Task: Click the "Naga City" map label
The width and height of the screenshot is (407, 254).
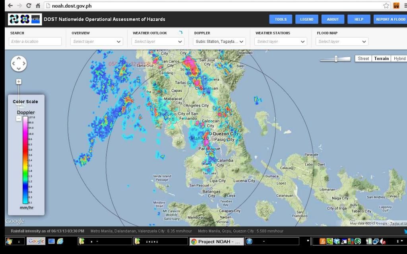Action: [340, 198]
